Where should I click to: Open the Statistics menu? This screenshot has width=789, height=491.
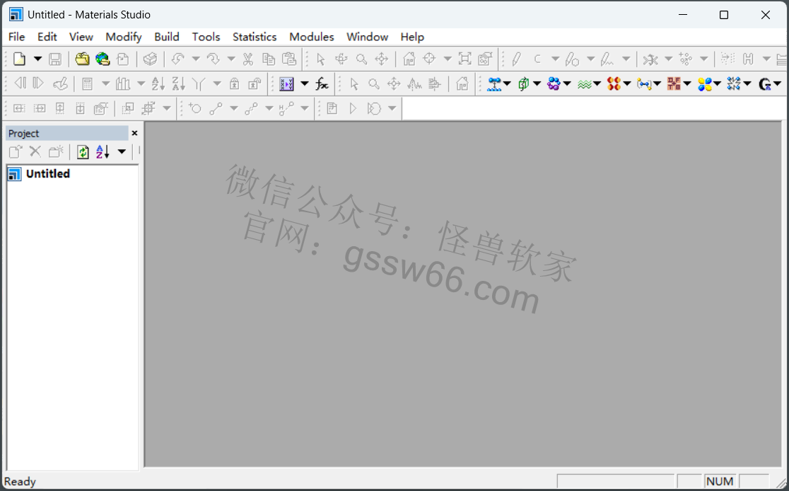[254, 37]
